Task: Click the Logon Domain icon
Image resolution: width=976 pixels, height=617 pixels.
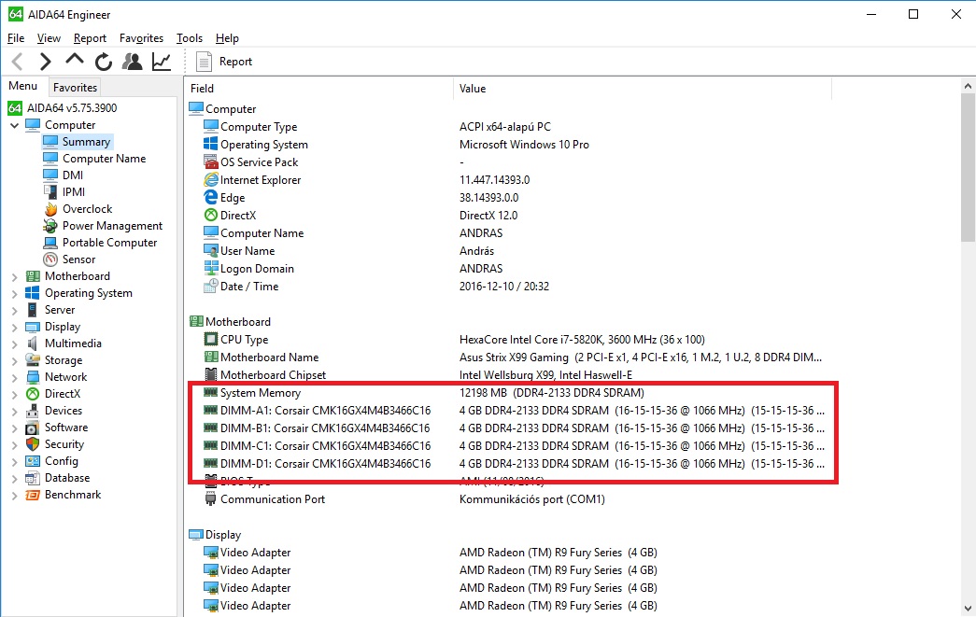Action: 211,269
